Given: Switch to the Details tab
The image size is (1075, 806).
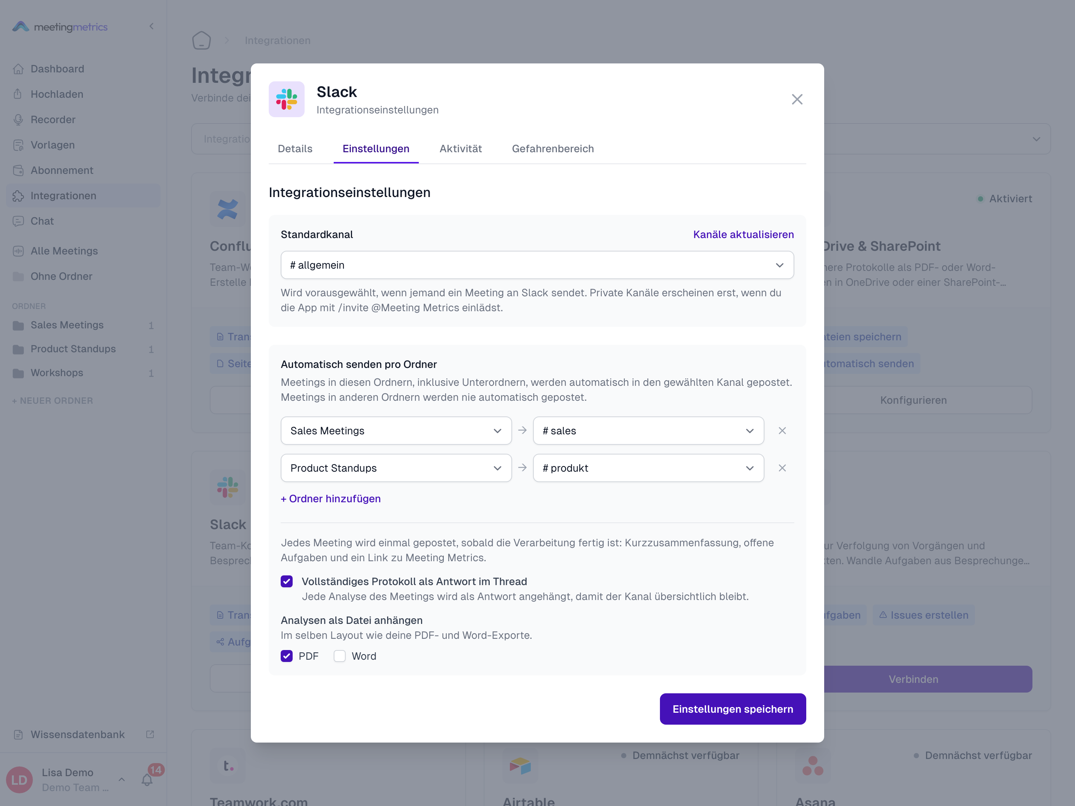Looking at the screenshot, I should [295, 149].
